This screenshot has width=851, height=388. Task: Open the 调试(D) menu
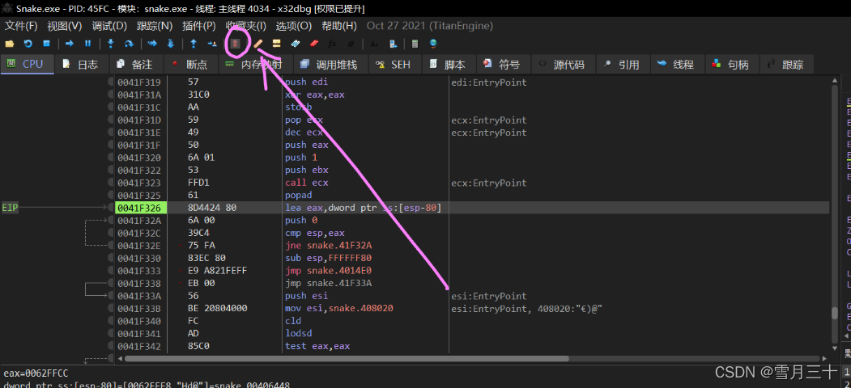click(109, 26)
